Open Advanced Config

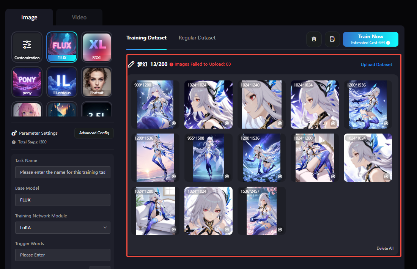click(94, 133)
